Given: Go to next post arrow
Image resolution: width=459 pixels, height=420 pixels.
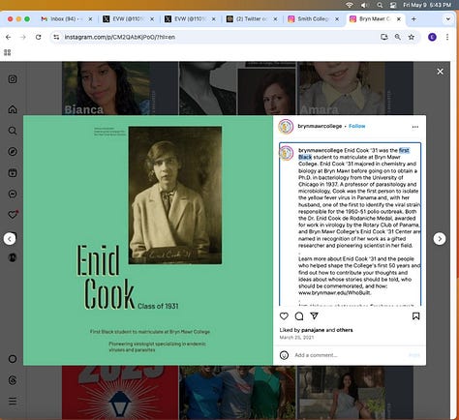Looking at the screenshot, I should (x=440, y=239).
